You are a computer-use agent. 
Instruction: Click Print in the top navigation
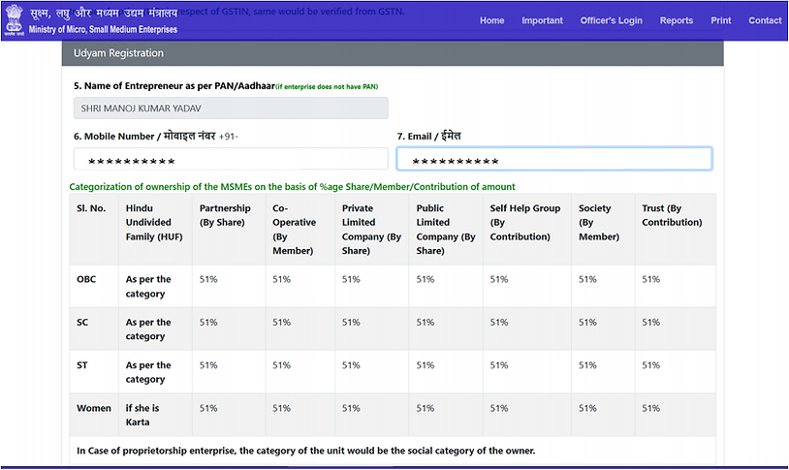[x=721, y=20]
